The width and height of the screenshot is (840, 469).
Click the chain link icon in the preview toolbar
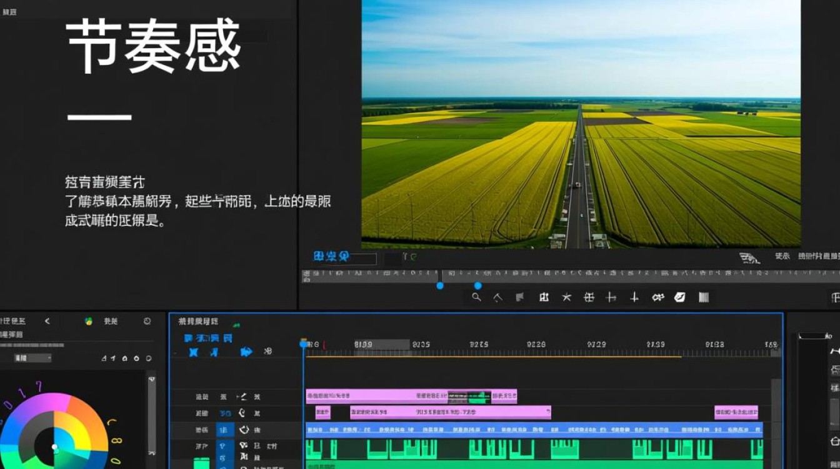click(x=657, y=298)
